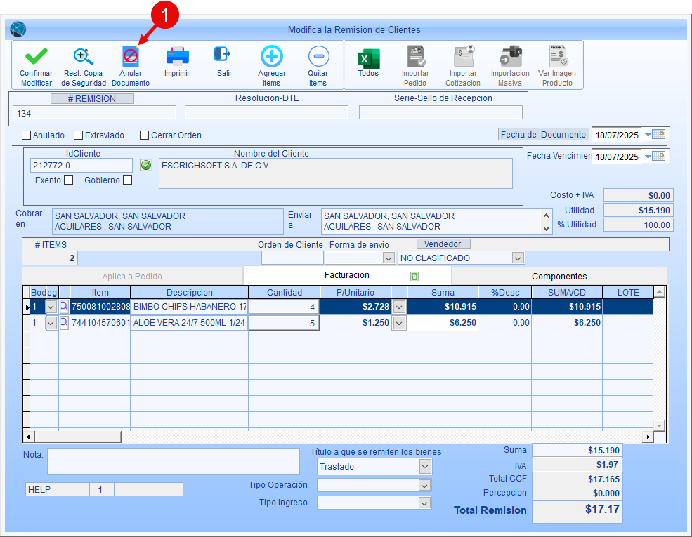Viewport: 692px width, 537px height.
Task: Expand the Traslado title dropdown
Action: [424, 467]
